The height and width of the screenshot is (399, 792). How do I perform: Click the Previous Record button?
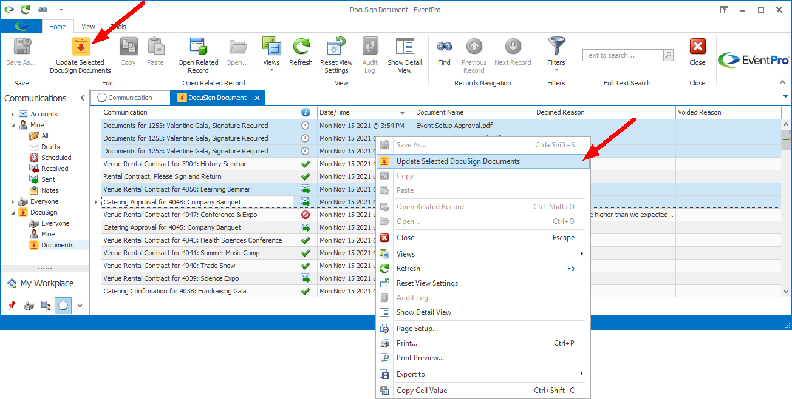(474, 56)
